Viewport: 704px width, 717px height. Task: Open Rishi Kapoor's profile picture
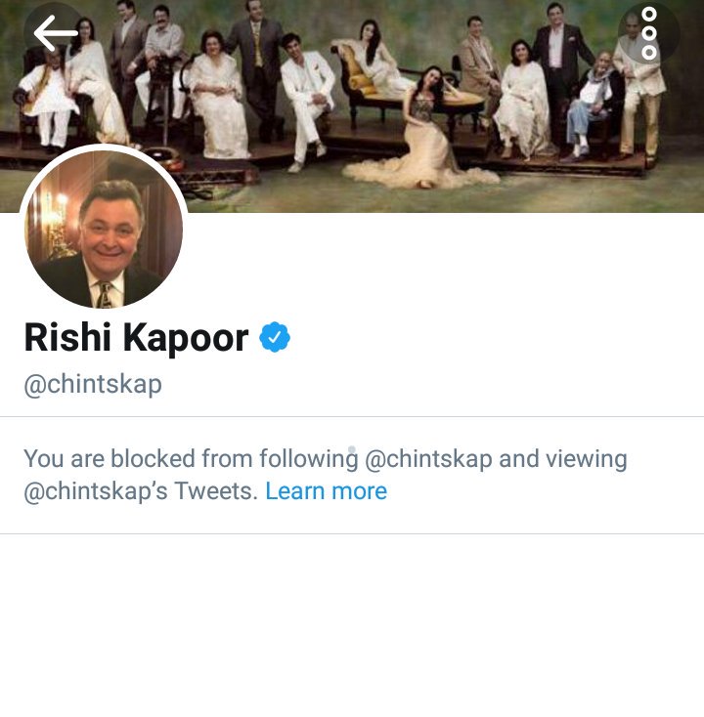pyautogui.click(x=104, y=229)
